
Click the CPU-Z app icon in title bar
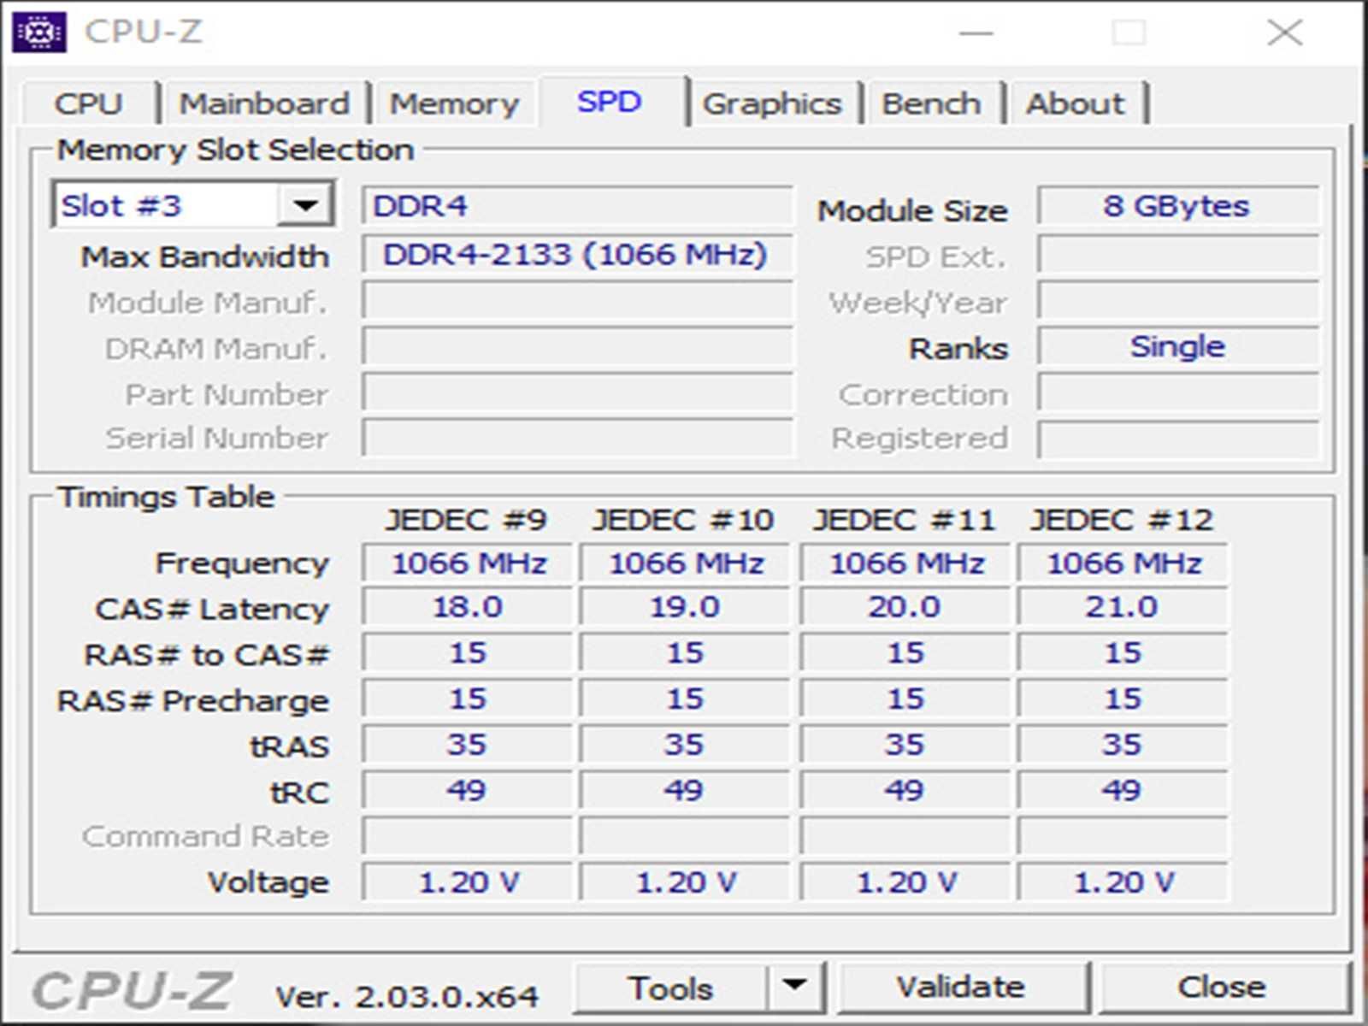pos(39,32)
